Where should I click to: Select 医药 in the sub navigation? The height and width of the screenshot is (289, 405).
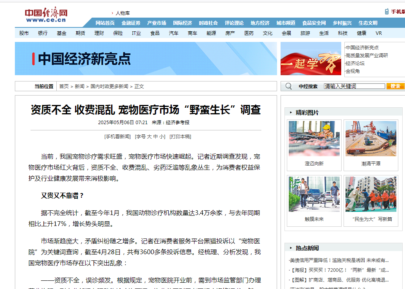[249, 33]
